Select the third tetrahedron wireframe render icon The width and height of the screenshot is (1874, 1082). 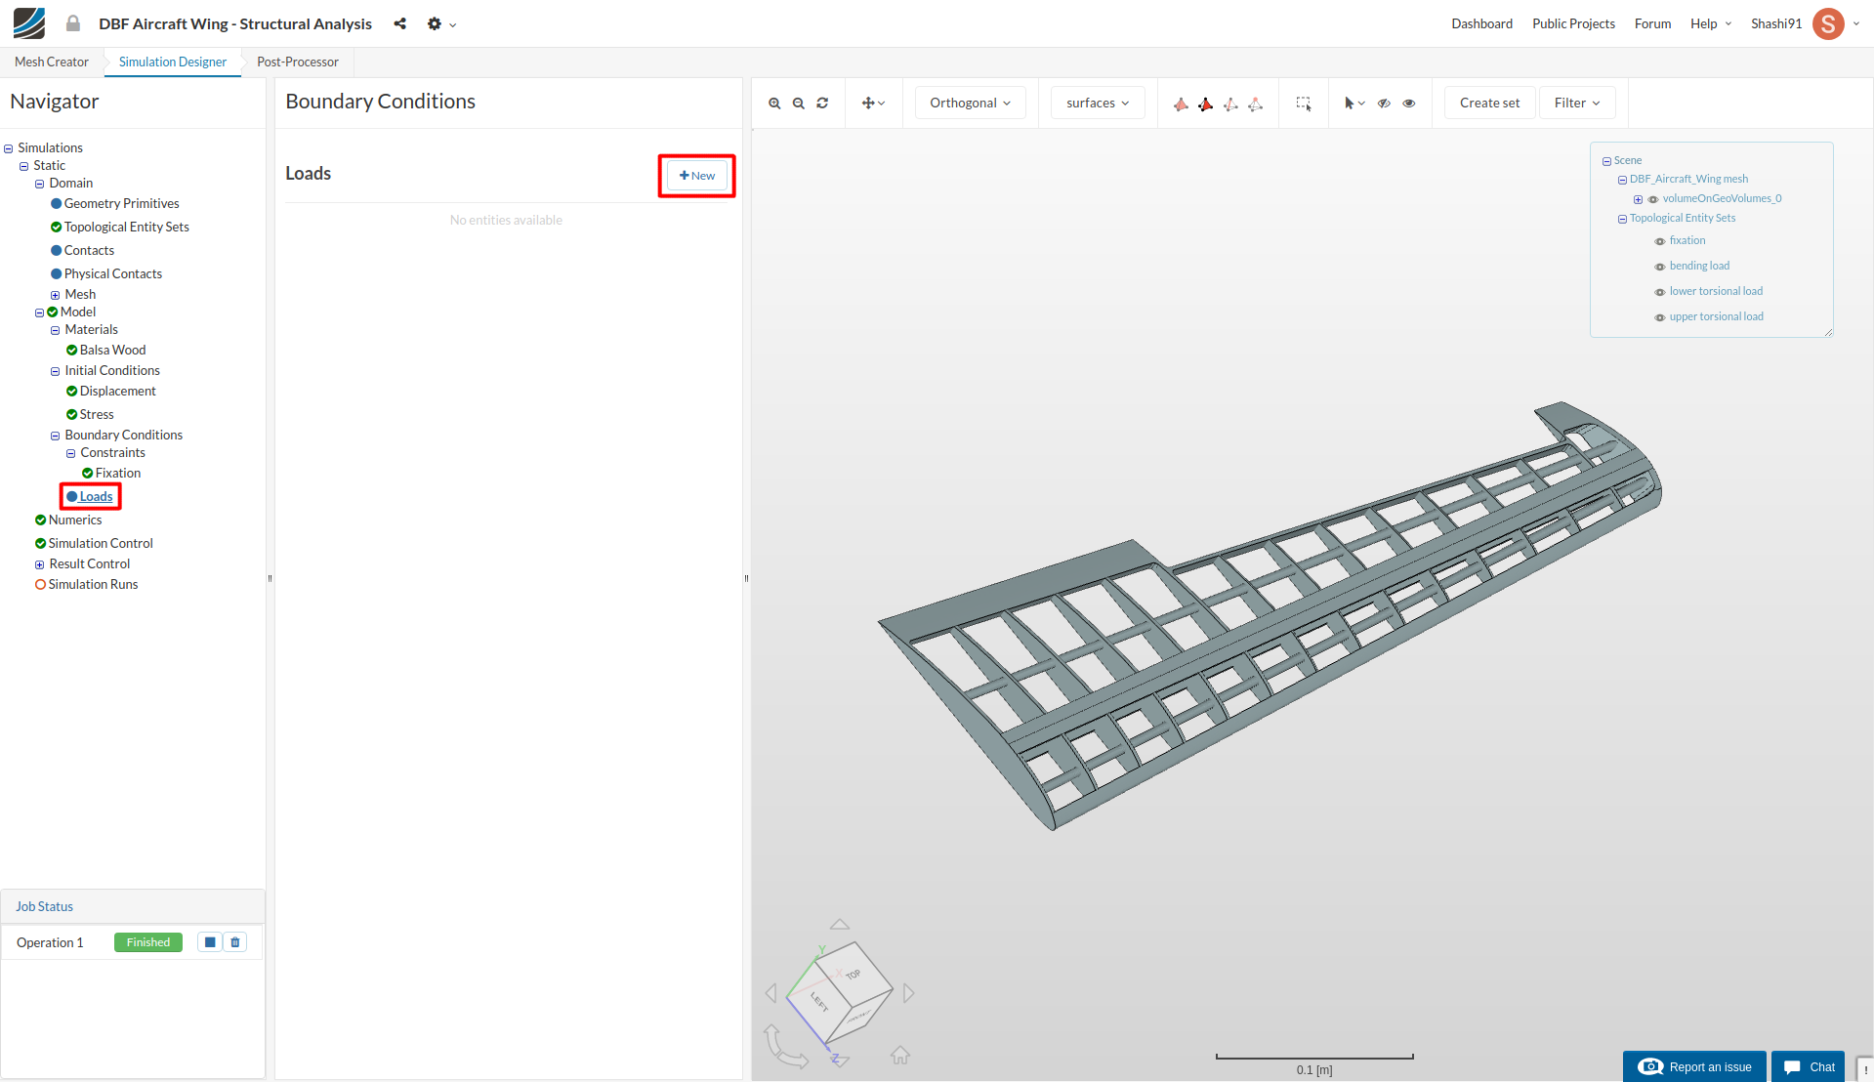pyautogui.click(x=1230, y=104)
